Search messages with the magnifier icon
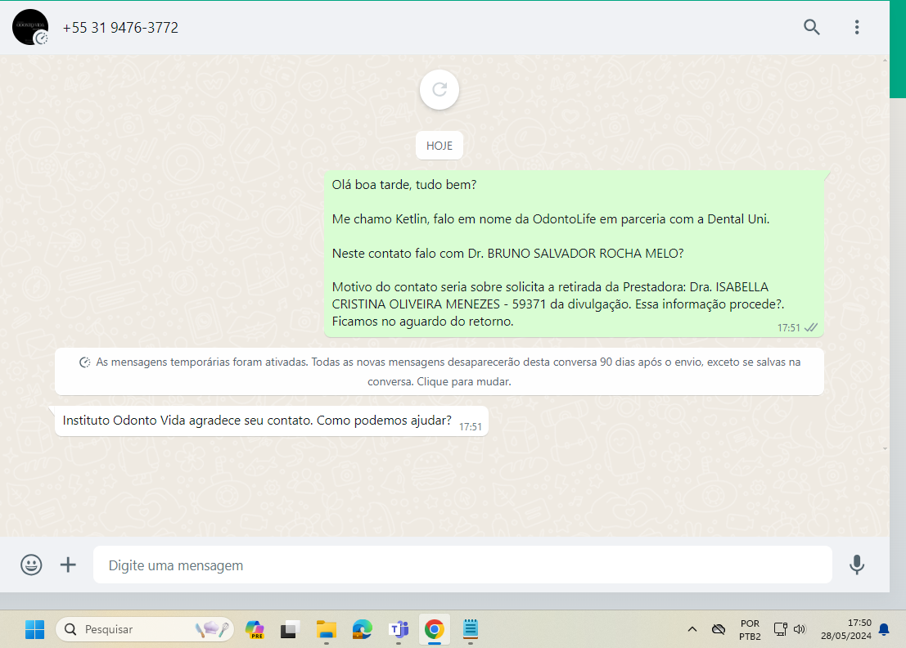The image size is (906, 648). point(811,27)
